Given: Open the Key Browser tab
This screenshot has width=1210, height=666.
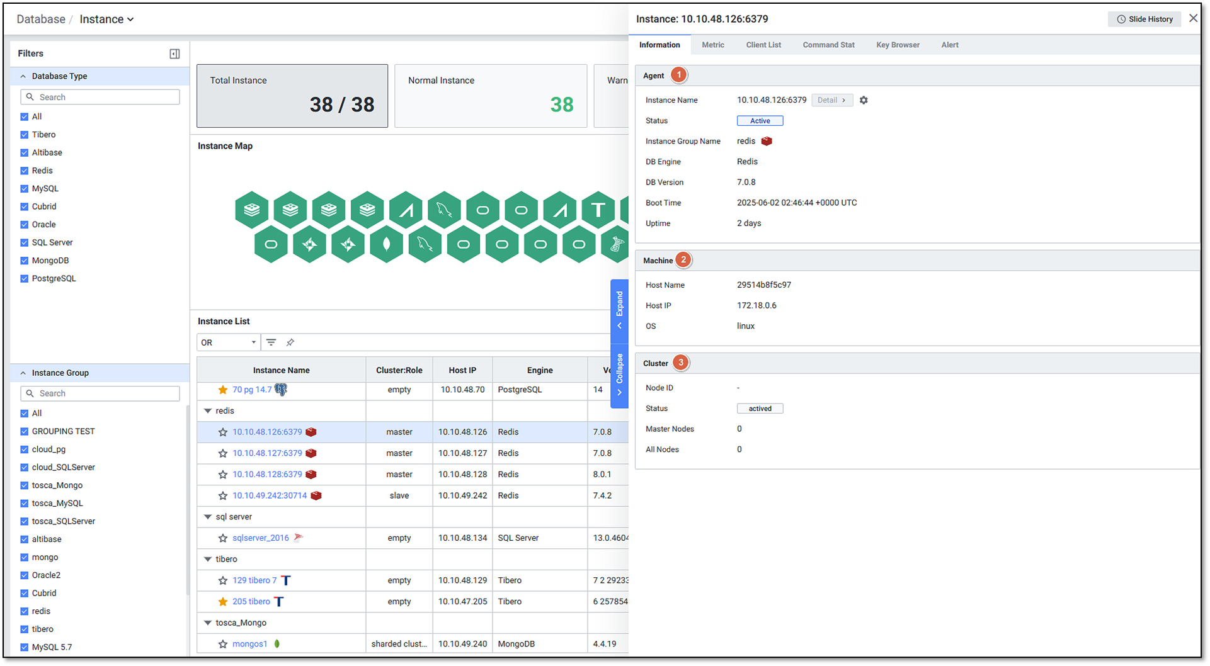Looking at the screenshot, I should (897, 45).
